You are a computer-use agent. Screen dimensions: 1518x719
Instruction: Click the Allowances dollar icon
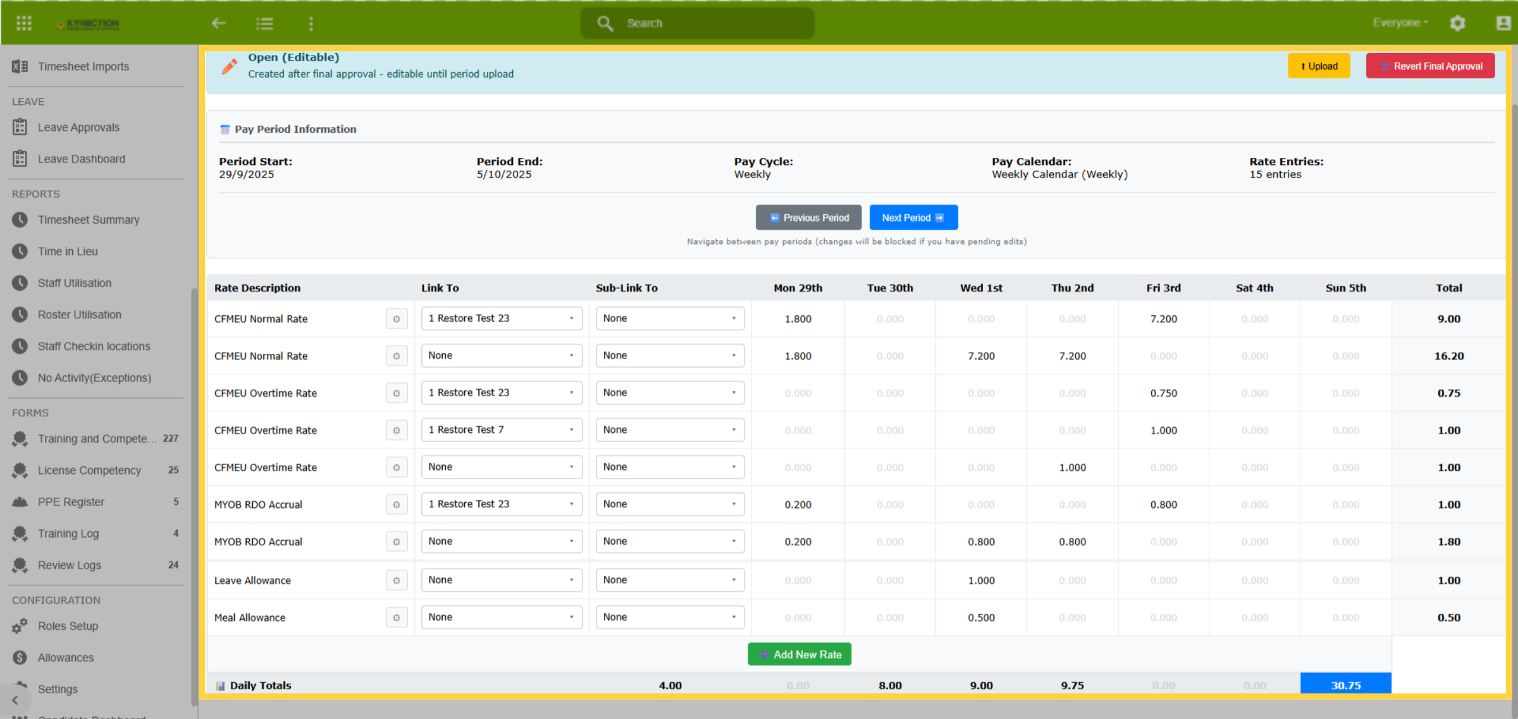[20, 658]
